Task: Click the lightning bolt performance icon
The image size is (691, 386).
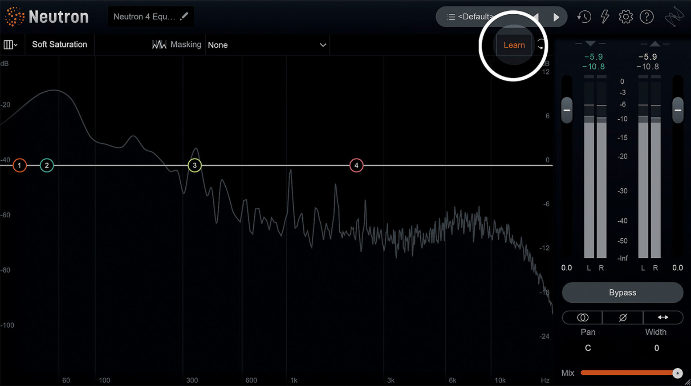Action: point(605,17)
